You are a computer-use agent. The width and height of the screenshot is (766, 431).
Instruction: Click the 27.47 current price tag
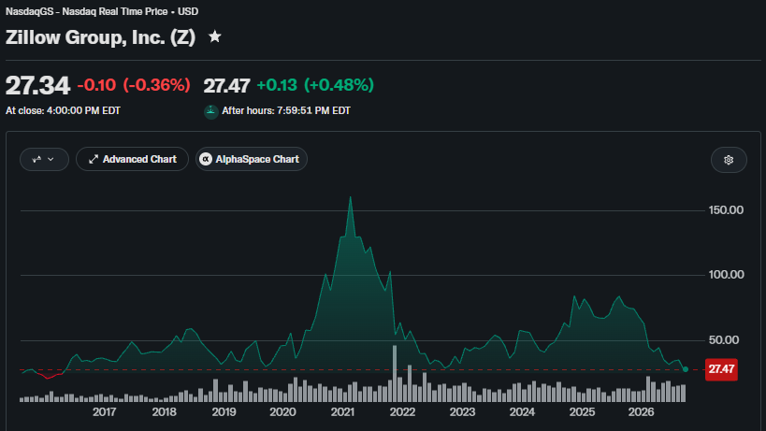[x=721, y=369]
